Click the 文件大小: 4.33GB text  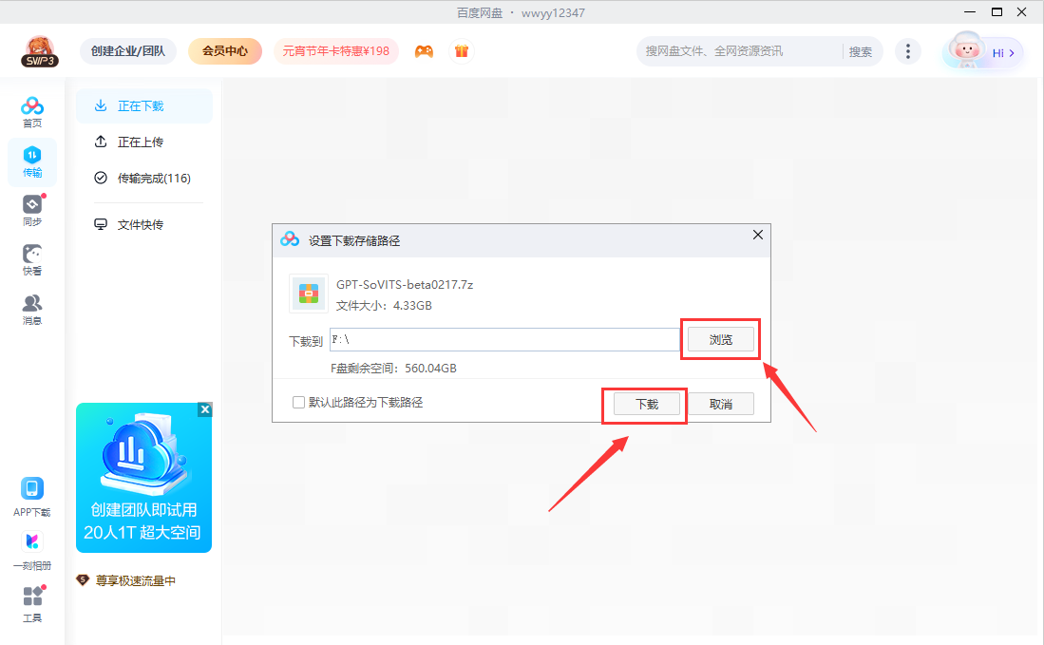click(384, 306)
